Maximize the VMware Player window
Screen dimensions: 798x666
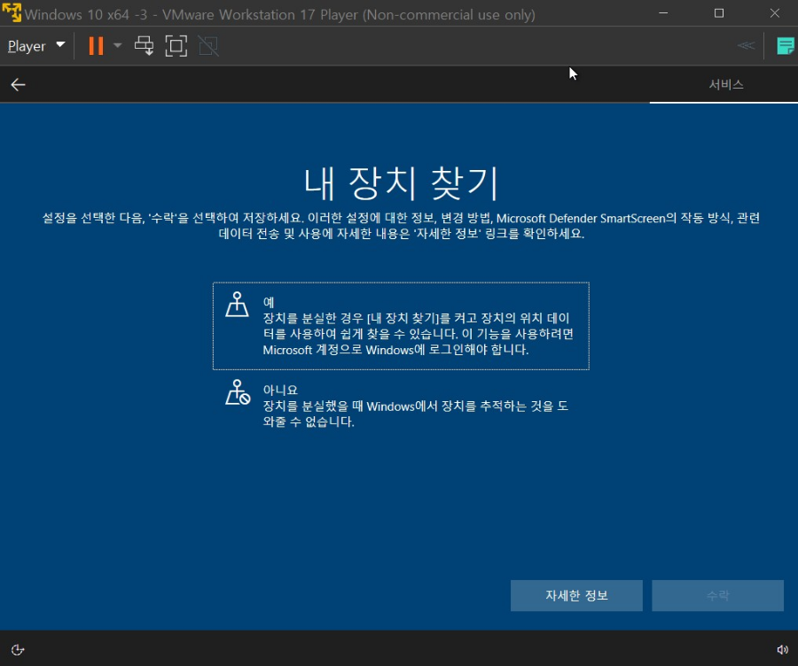click(718, 13)
